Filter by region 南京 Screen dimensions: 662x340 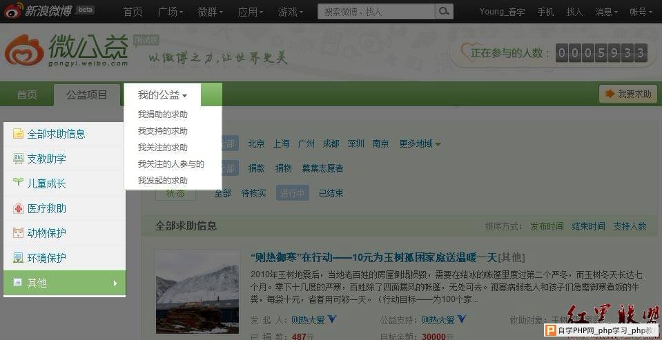click(x=381, y=144)
